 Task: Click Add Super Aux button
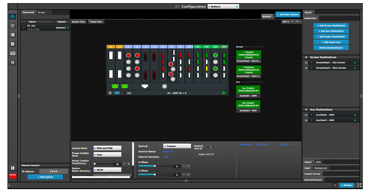331,42
